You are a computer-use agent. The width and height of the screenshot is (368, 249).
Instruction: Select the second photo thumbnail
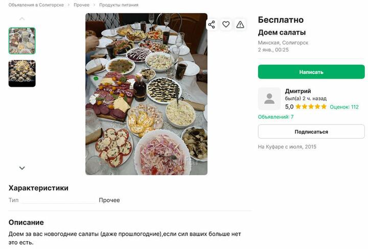22,73
